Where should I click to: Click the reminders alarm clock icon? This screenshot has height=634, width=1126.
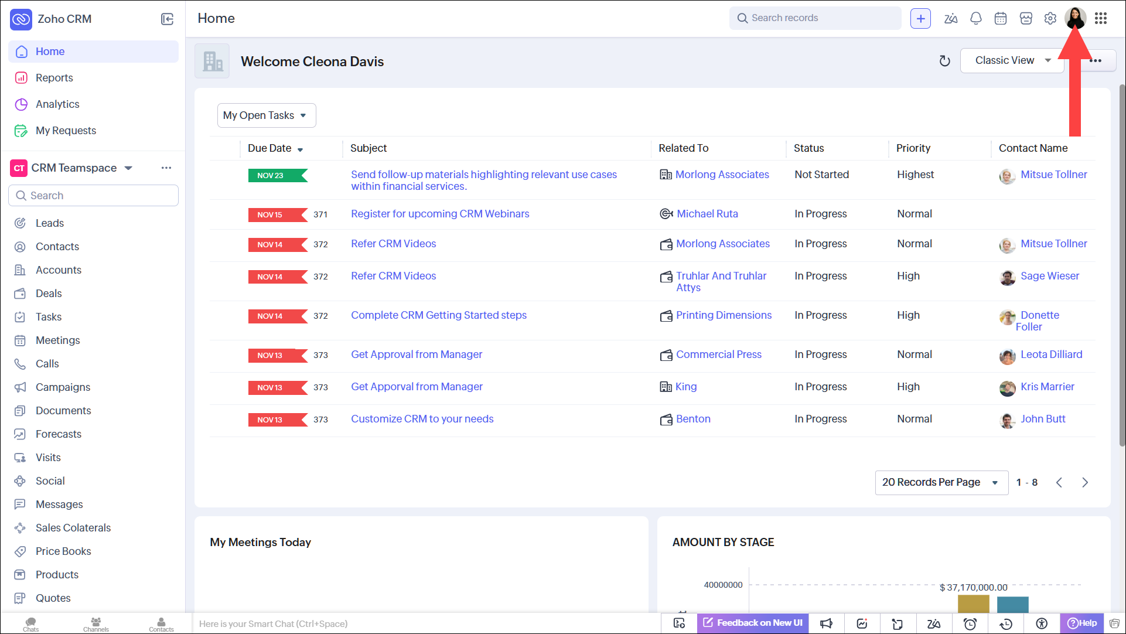tap(970, 623)
